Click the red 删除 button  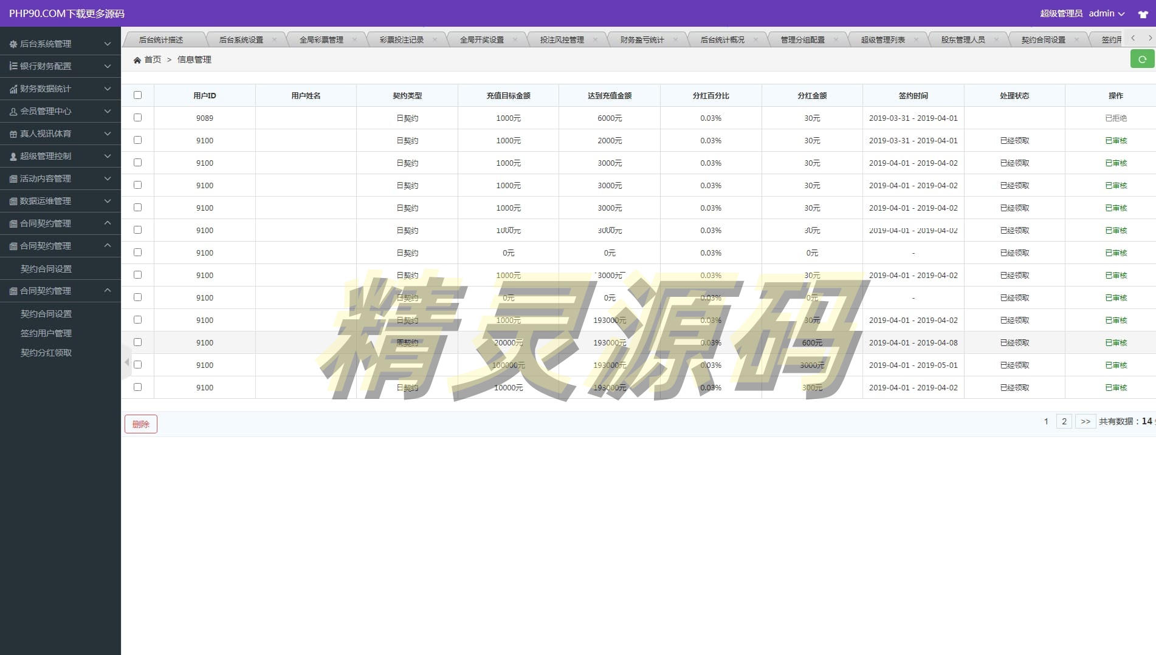click(x=141, y=424)
